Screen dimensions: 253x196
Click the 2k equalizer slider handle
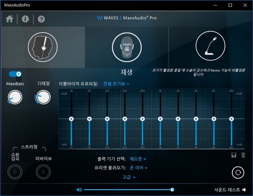coord(178,119)
